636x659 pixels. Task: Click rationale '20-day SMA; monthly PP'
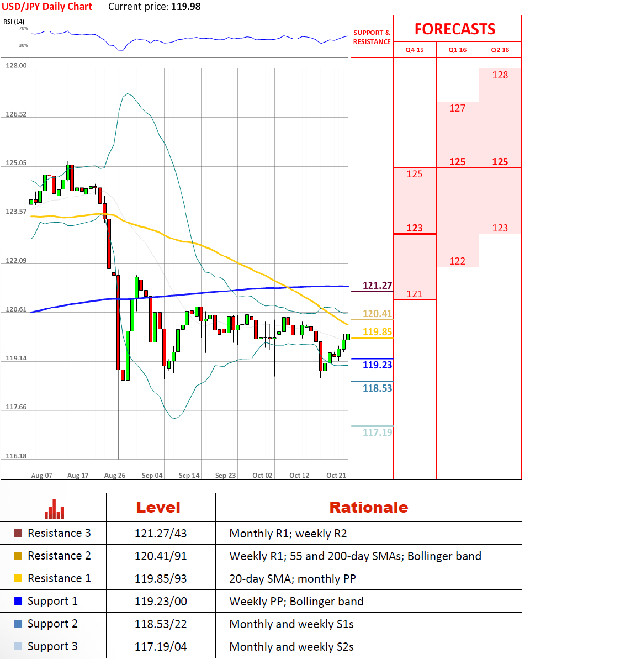click(293, 579)
